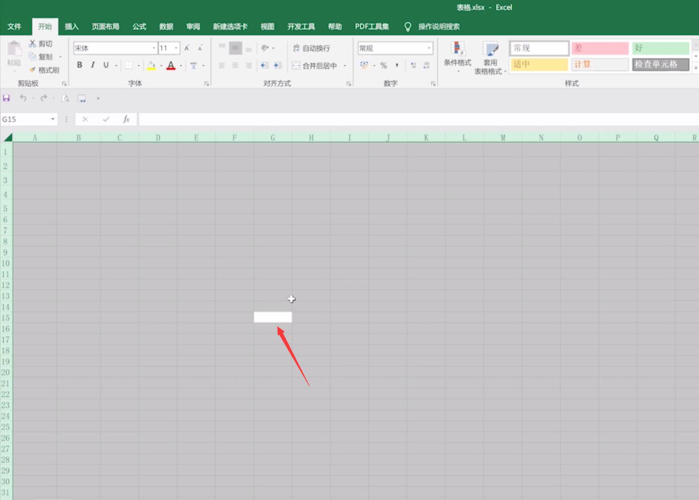Click the increase indent icon
This screenshot has width=699, height=500.
coord(277,65)
